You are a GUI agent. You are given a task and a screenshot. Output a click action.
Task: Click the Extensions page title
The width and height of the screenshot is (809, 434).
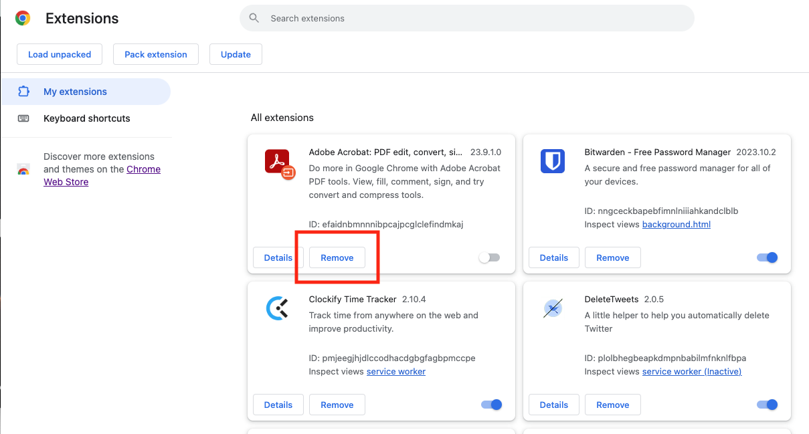(82, 19)
